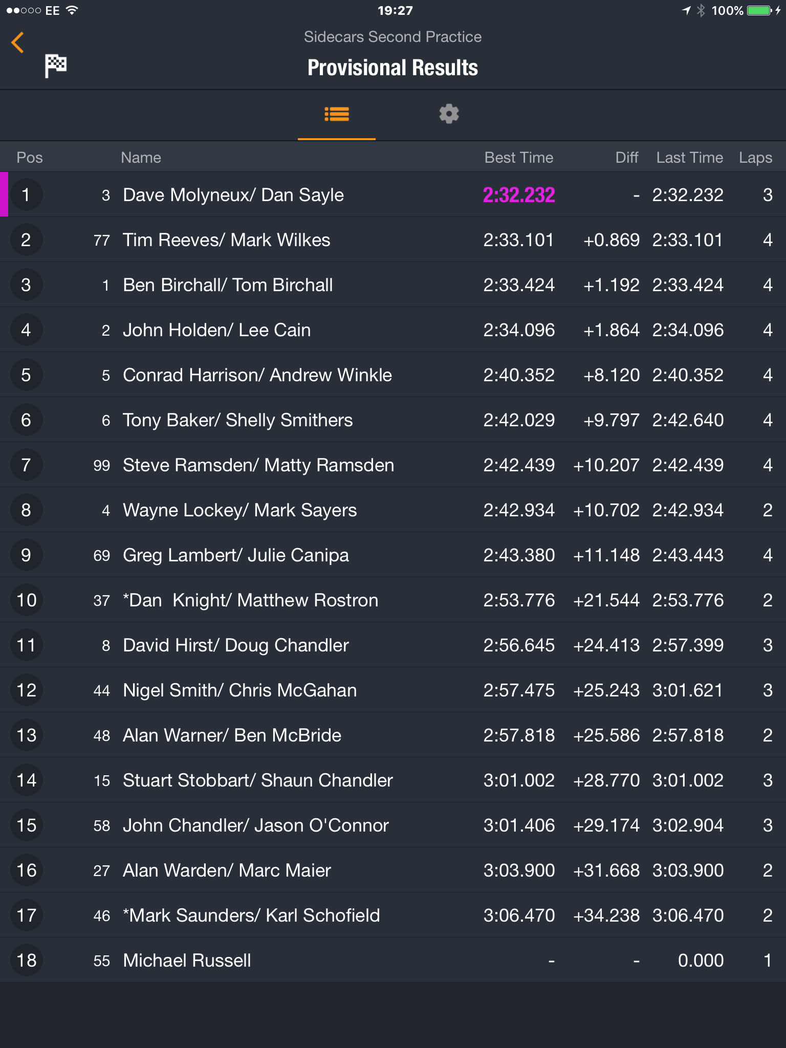Tap the Wi-Fi icon in status bar
The height and width of the screenshot is (1048, 786).
coord(72,10)
